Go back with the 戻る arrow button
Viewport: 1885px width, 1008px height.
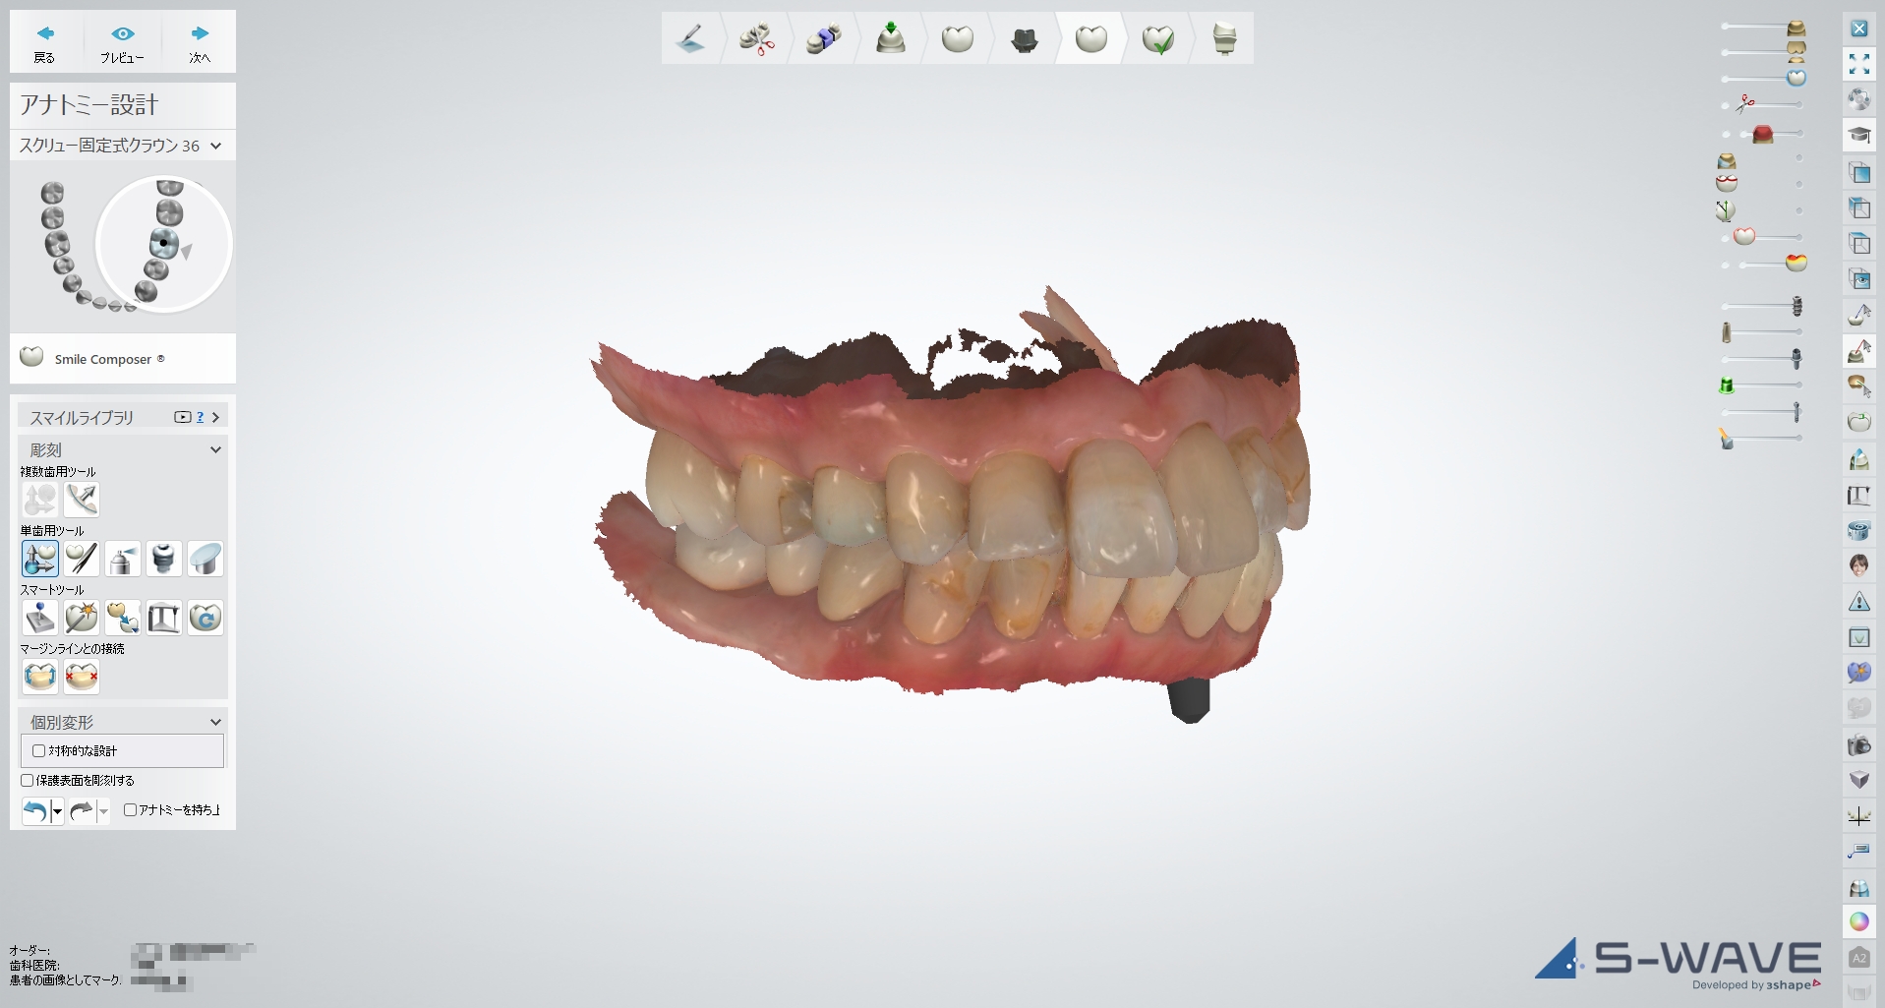point(45,41)
